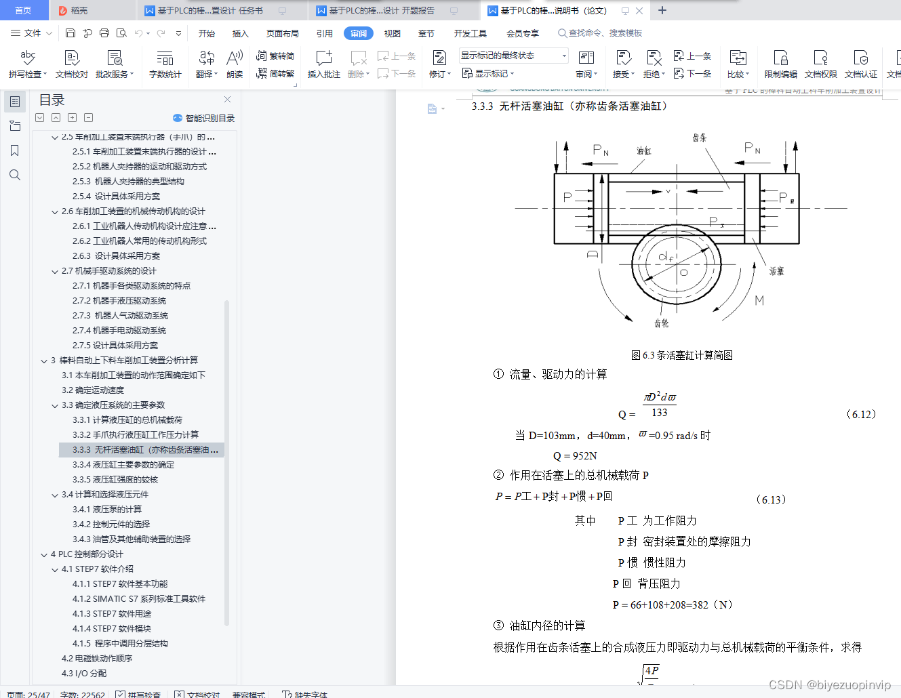The width and height of the screenshot is (901, 698).
Task: Run document proofreading (文档校对)
Action: pyautogui.click(x=72, y=64)
